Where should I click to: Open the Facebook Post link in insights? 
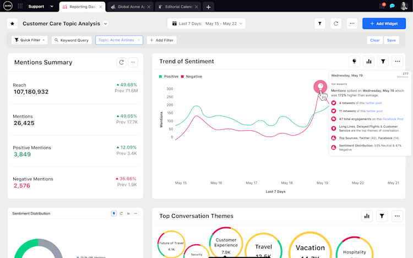coord(393,119)
